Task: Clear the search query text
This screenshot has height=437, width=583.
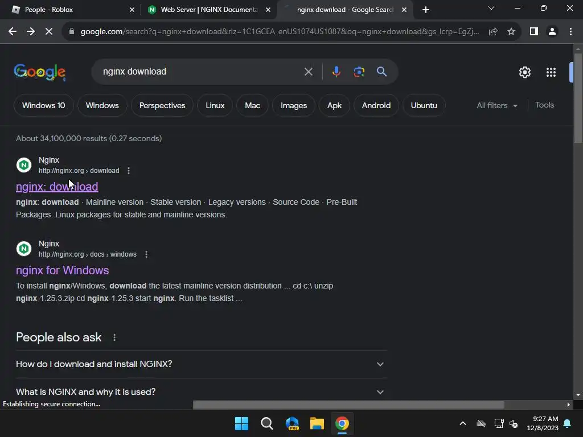Action: point(308,72)
